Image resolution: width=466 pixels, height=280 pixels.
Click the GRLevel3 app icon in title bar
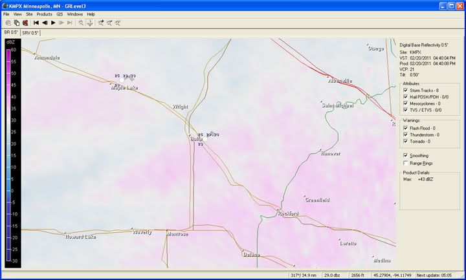pos(5,6)
